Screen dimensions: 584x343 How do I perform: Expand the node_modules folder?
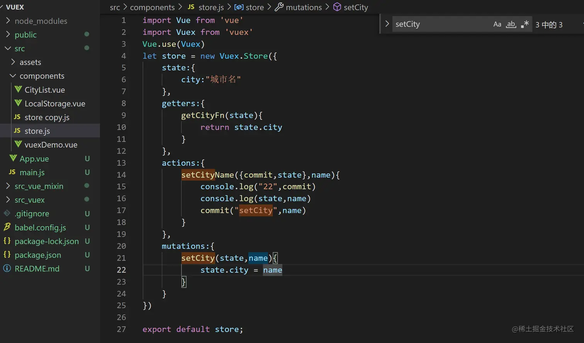click(8, 20)
